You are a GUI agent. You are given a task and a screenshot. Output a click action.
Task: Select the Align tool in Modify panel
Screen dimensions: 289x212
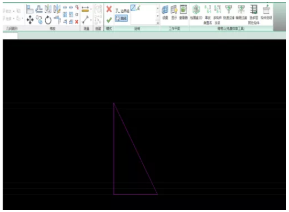(x=30, y=9)
